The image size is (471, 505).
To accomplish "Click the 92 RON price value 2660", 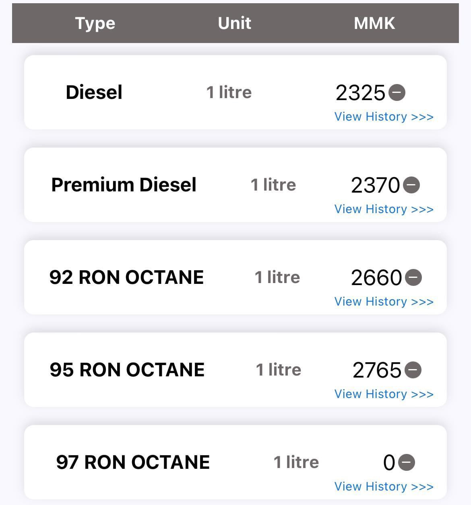I will tap(376, 278).
